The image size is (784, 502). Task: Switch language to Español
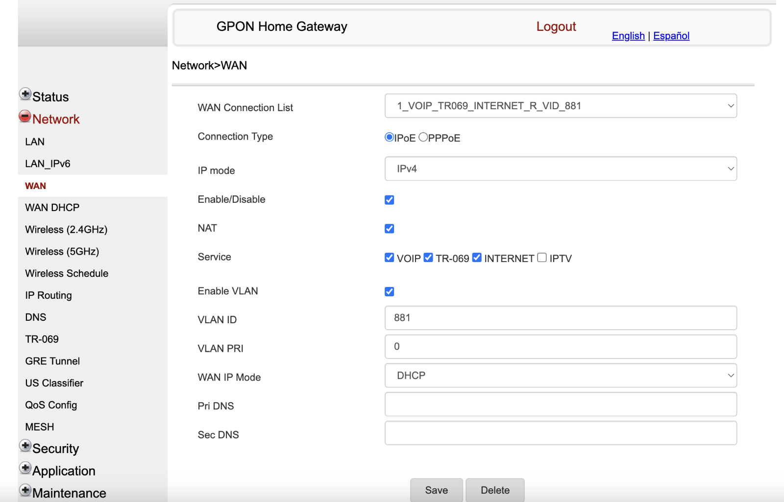point(671,36)
